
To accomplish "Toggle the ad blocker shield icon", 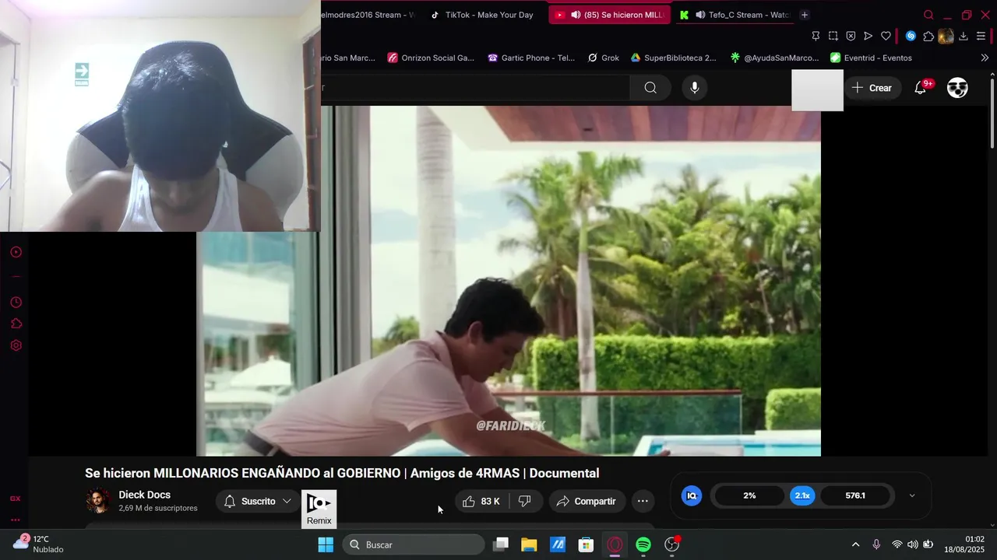I will coord(851,36).
